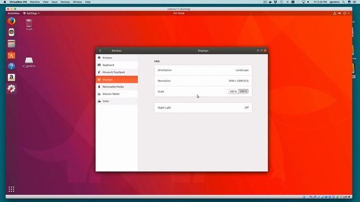Click the Fri 14:24 clock in Ubuntu bar
The image size is (360, 202).
coord(179,13)
